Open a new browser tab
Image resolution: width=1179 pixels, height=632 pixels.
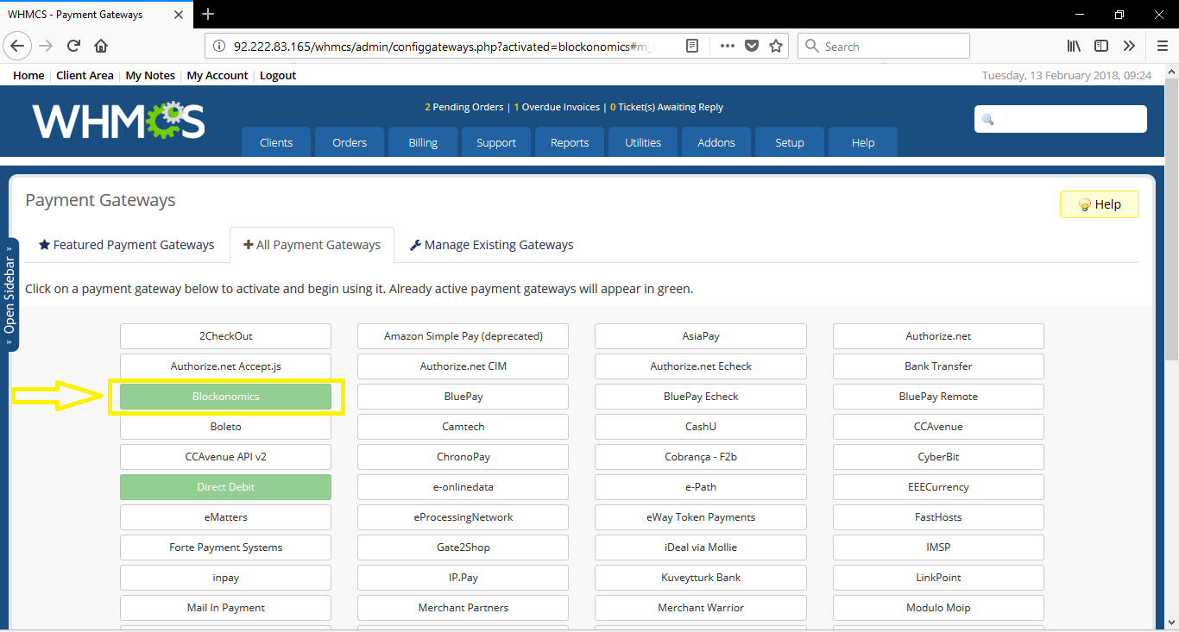click(208, 14)
